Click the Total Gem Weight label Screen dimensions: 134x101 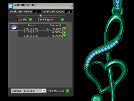21,12
